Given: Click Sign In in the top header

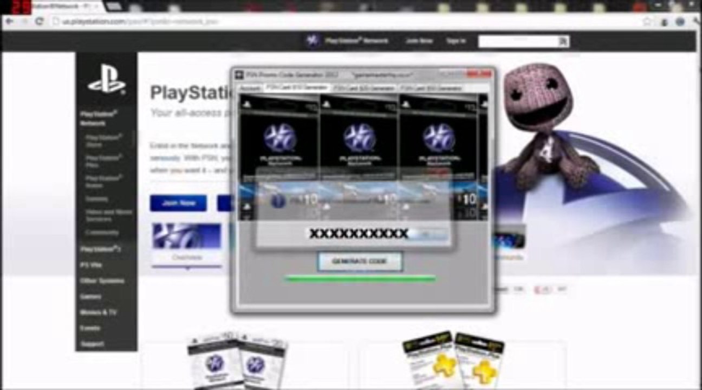Looking at the screenshot, I should coord(456,41).
